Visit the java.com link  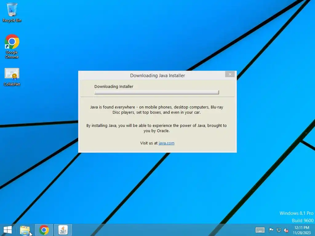pos(166,143)
